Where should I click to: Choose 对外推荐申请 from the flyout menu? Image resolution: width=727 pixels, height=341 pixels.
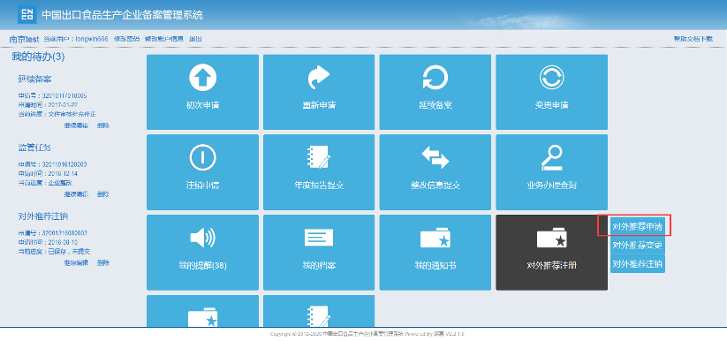638,227
